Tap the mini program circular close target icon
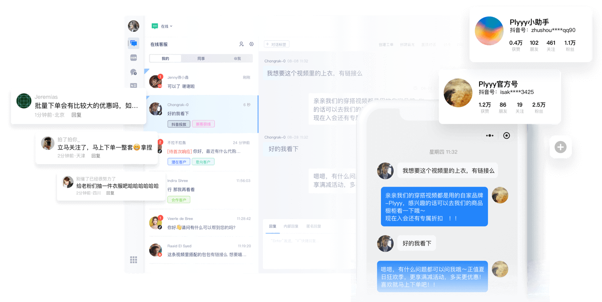 tap(506, 135)
